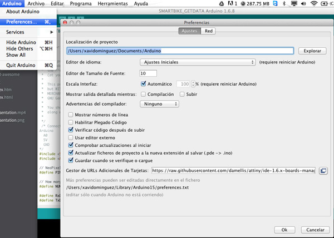
Task: Enable verbose output during Compilación
Action: coord(143,94)
